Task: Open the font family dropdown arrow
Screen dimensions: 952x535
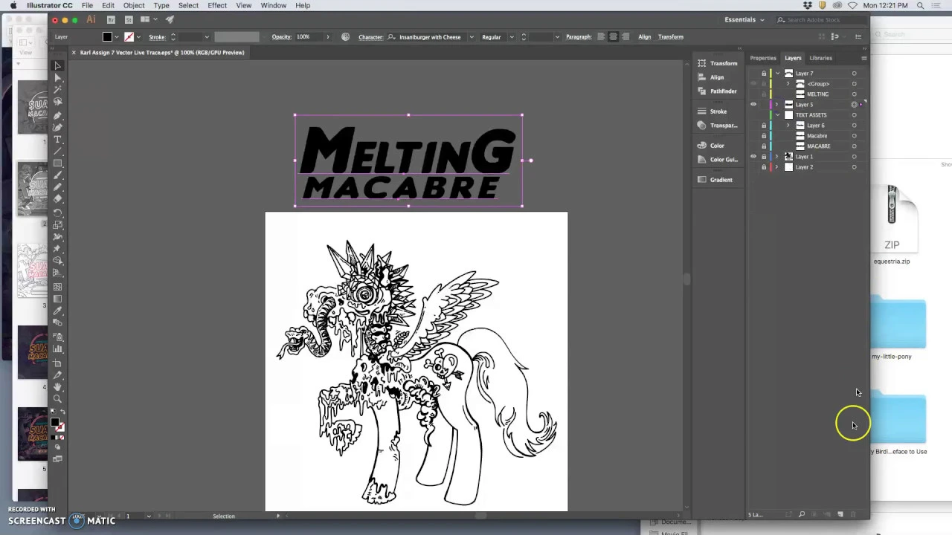Action: pos(471,36)
